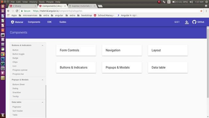The height and width of the screenshot is (118, 209).
Task: Collapse the Popups & Modals sidebar section
Action: [42, 80]
